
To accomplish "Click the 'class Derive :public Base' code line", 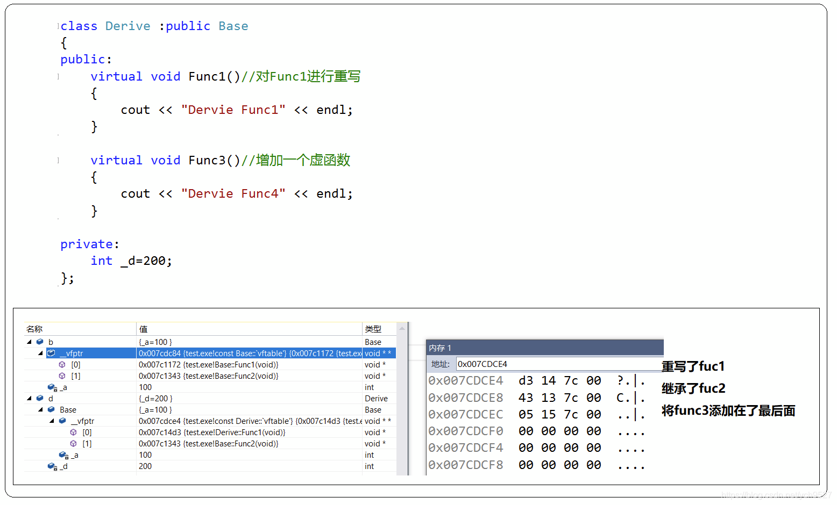I will click(x=154, y=26).
